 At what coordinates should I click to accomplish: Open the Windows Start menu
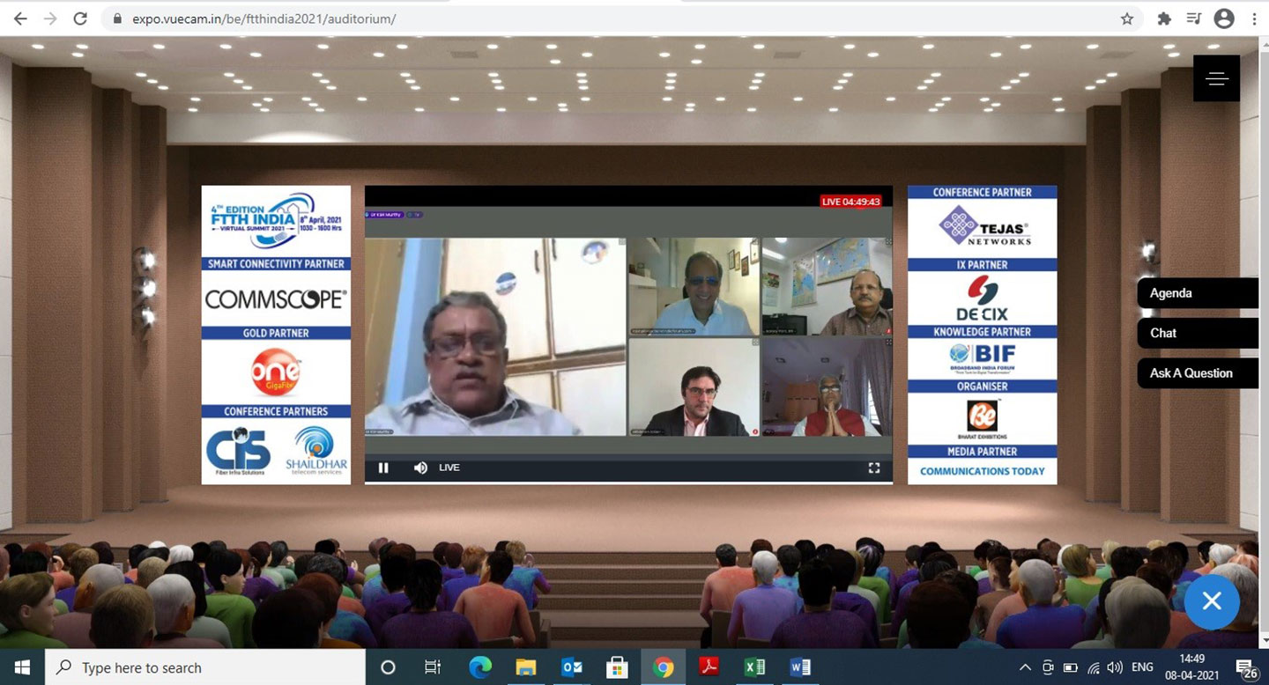(x=21, y=667)
